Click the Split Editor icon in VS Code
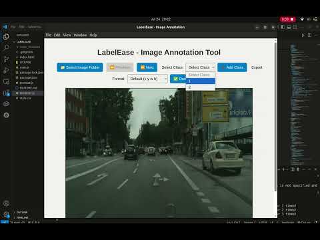Image resolution: width=320 pixels, height=240 pixels. coord(309,35)
